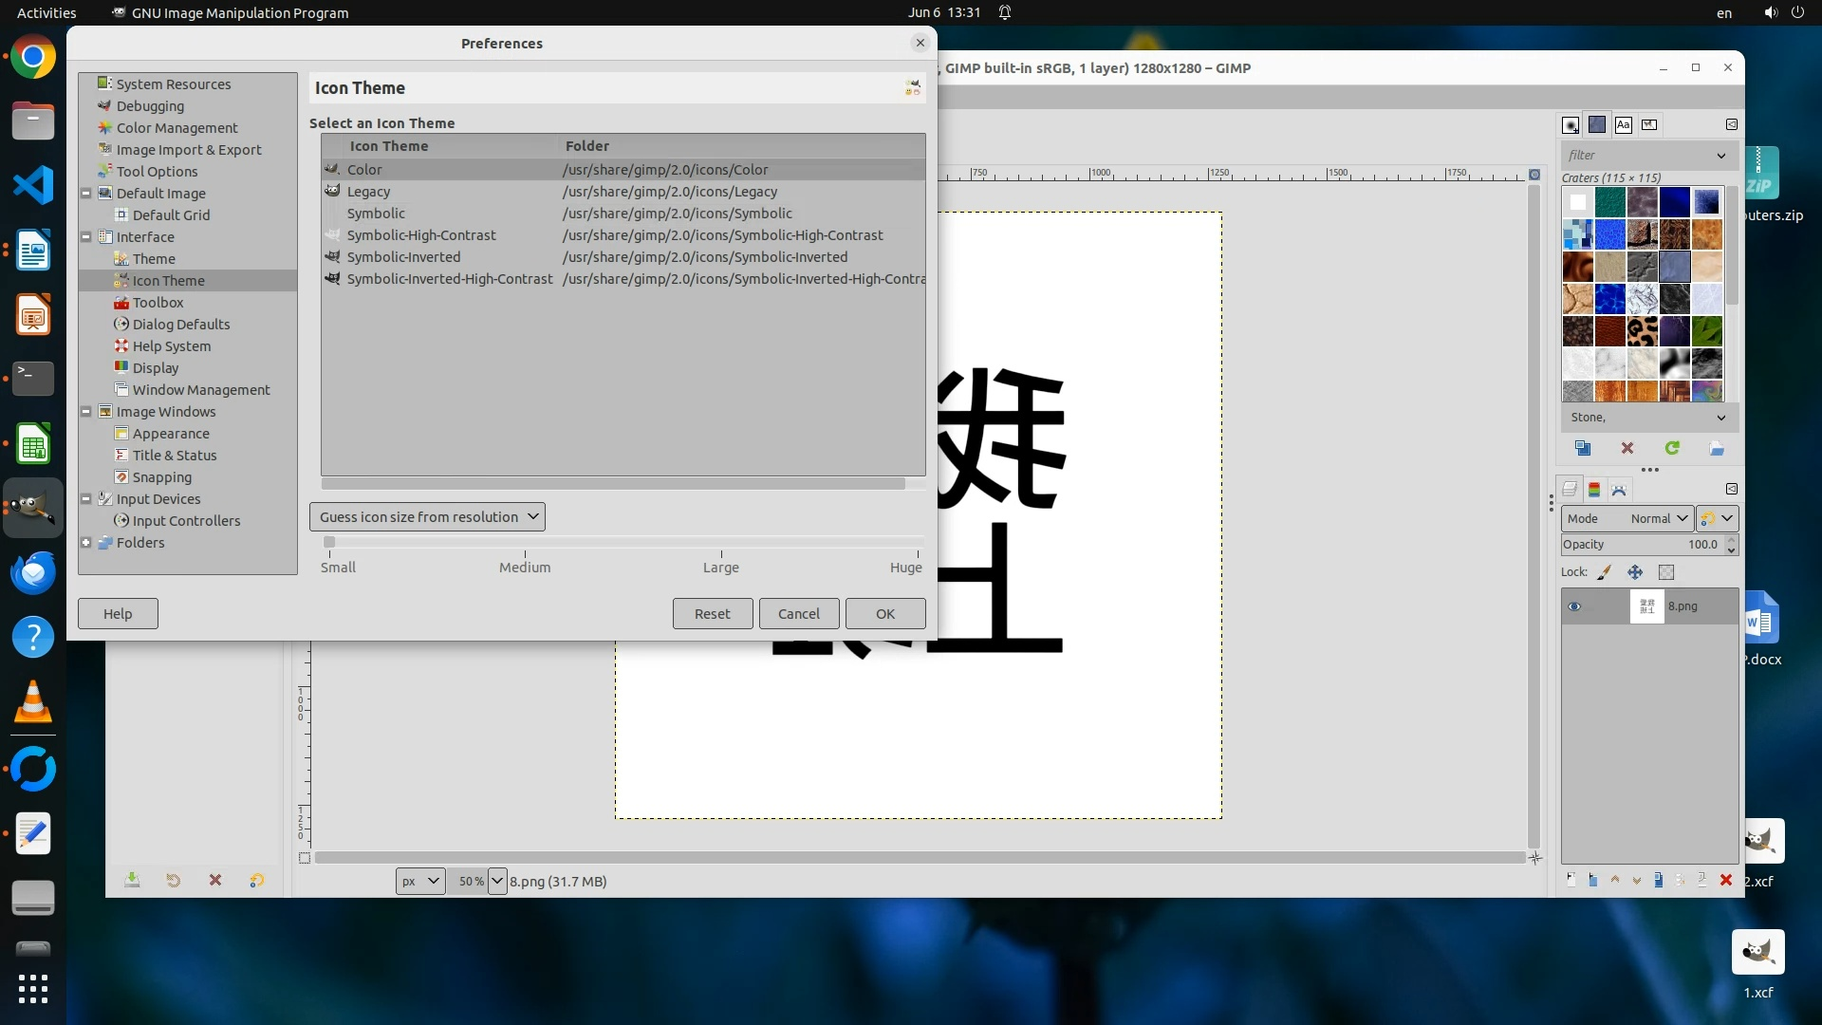The width and height of the screenshot is (1822, 1025).
Task: Click the lock position move icon
Action: click(1635, 572)
